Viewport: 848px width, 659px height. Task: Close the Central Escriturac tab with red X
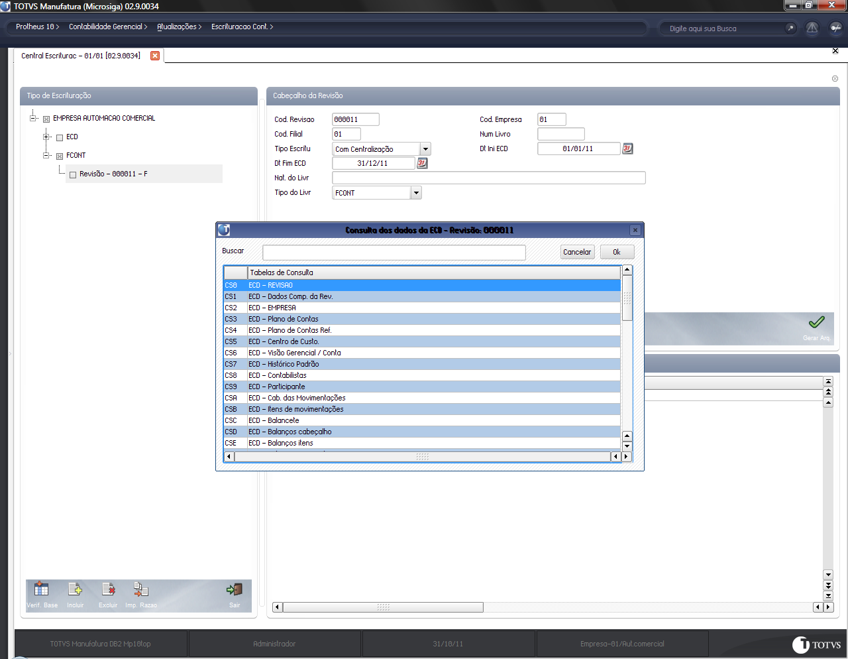(x=155, y=56)
